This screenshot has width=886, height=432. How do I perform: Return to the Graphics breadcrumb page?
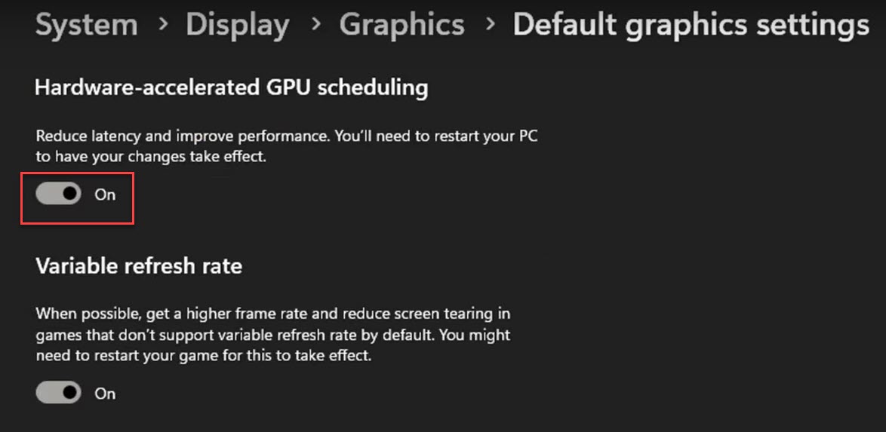coord(401,26)
